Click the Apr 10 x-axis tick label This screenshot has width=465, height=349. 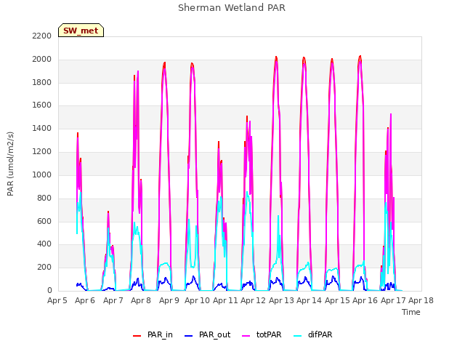click(197, 300)
